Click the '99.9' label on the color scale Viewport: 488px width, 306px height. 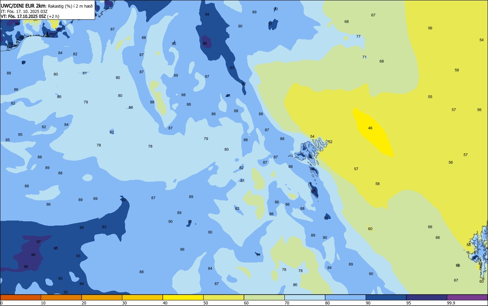tap(451, 303)
